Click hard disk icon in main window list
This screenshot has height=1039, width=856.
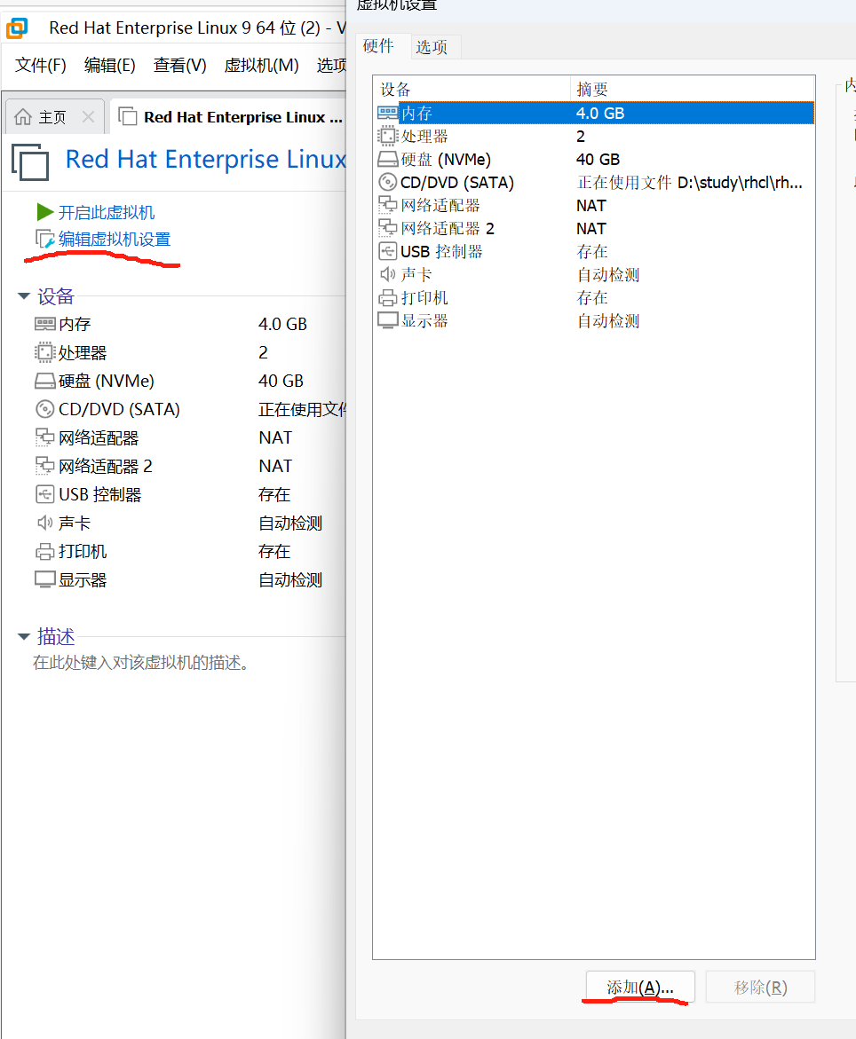tap(45, 381)
